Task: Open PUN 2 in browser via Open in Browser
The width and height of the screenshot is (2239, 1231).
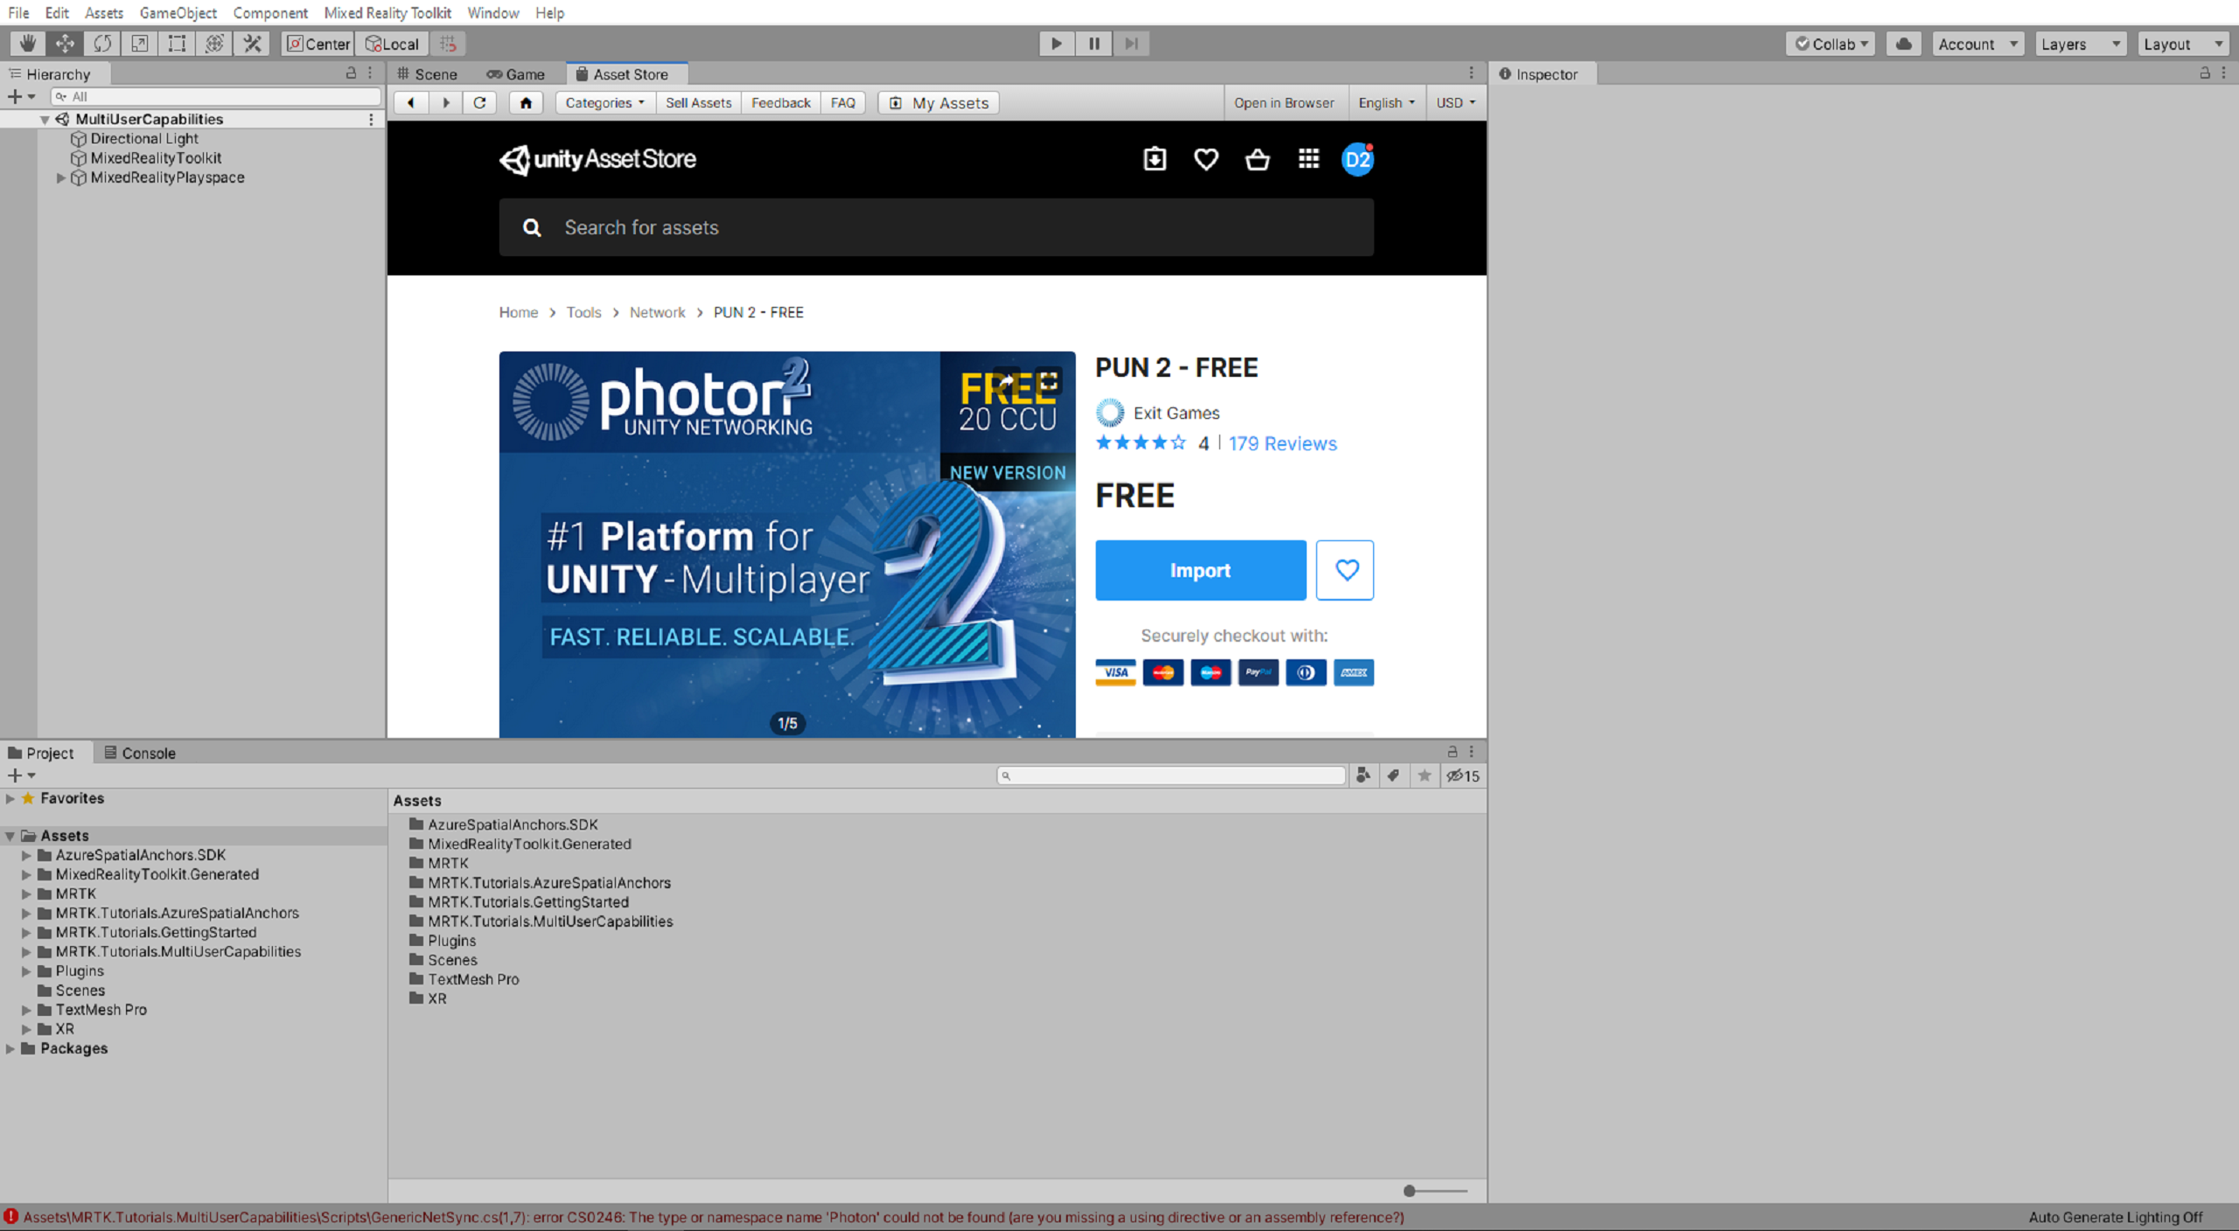Action: coord(1281,101)
